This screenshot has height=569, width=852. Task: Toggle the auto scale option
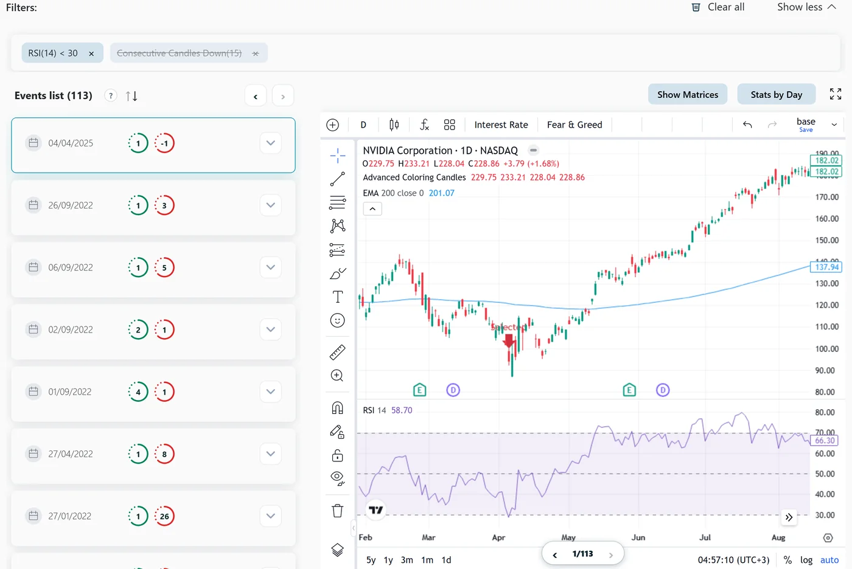pos(829,560)
